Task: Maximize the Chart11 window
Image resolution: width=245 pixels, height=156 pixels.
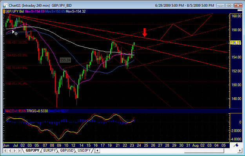Action: click(x=229, y=5)
